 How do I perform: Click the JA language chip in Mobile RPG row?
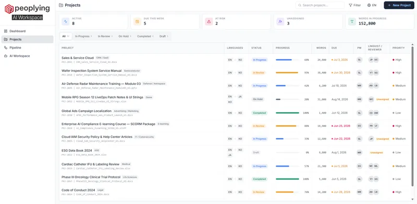click(x=240, y=97)
